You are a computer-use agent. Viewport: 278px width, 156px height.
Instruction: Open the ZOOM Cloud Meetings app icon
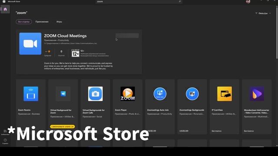click(30, 44)
